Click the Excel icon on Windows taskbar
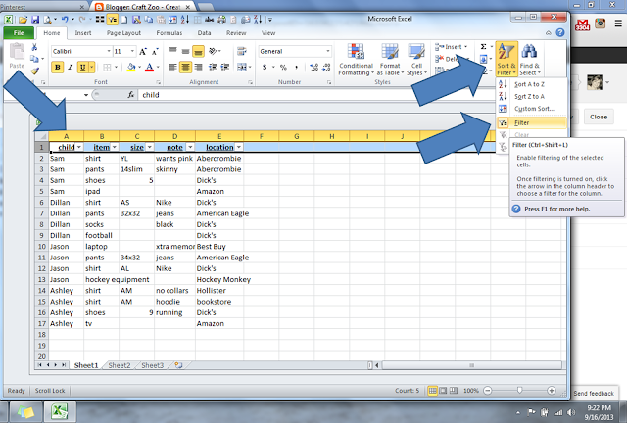627x423 pixels. coord(60,412)
